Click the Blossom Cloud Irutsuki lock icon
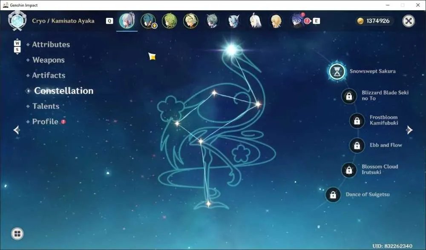The image size is (426, 250). pyautogui.click(x=349, y=170)
